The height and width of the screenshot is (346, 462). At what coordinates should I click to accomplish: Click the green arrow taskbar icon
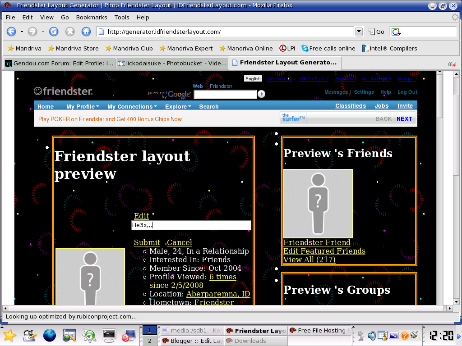click(89, 335)
